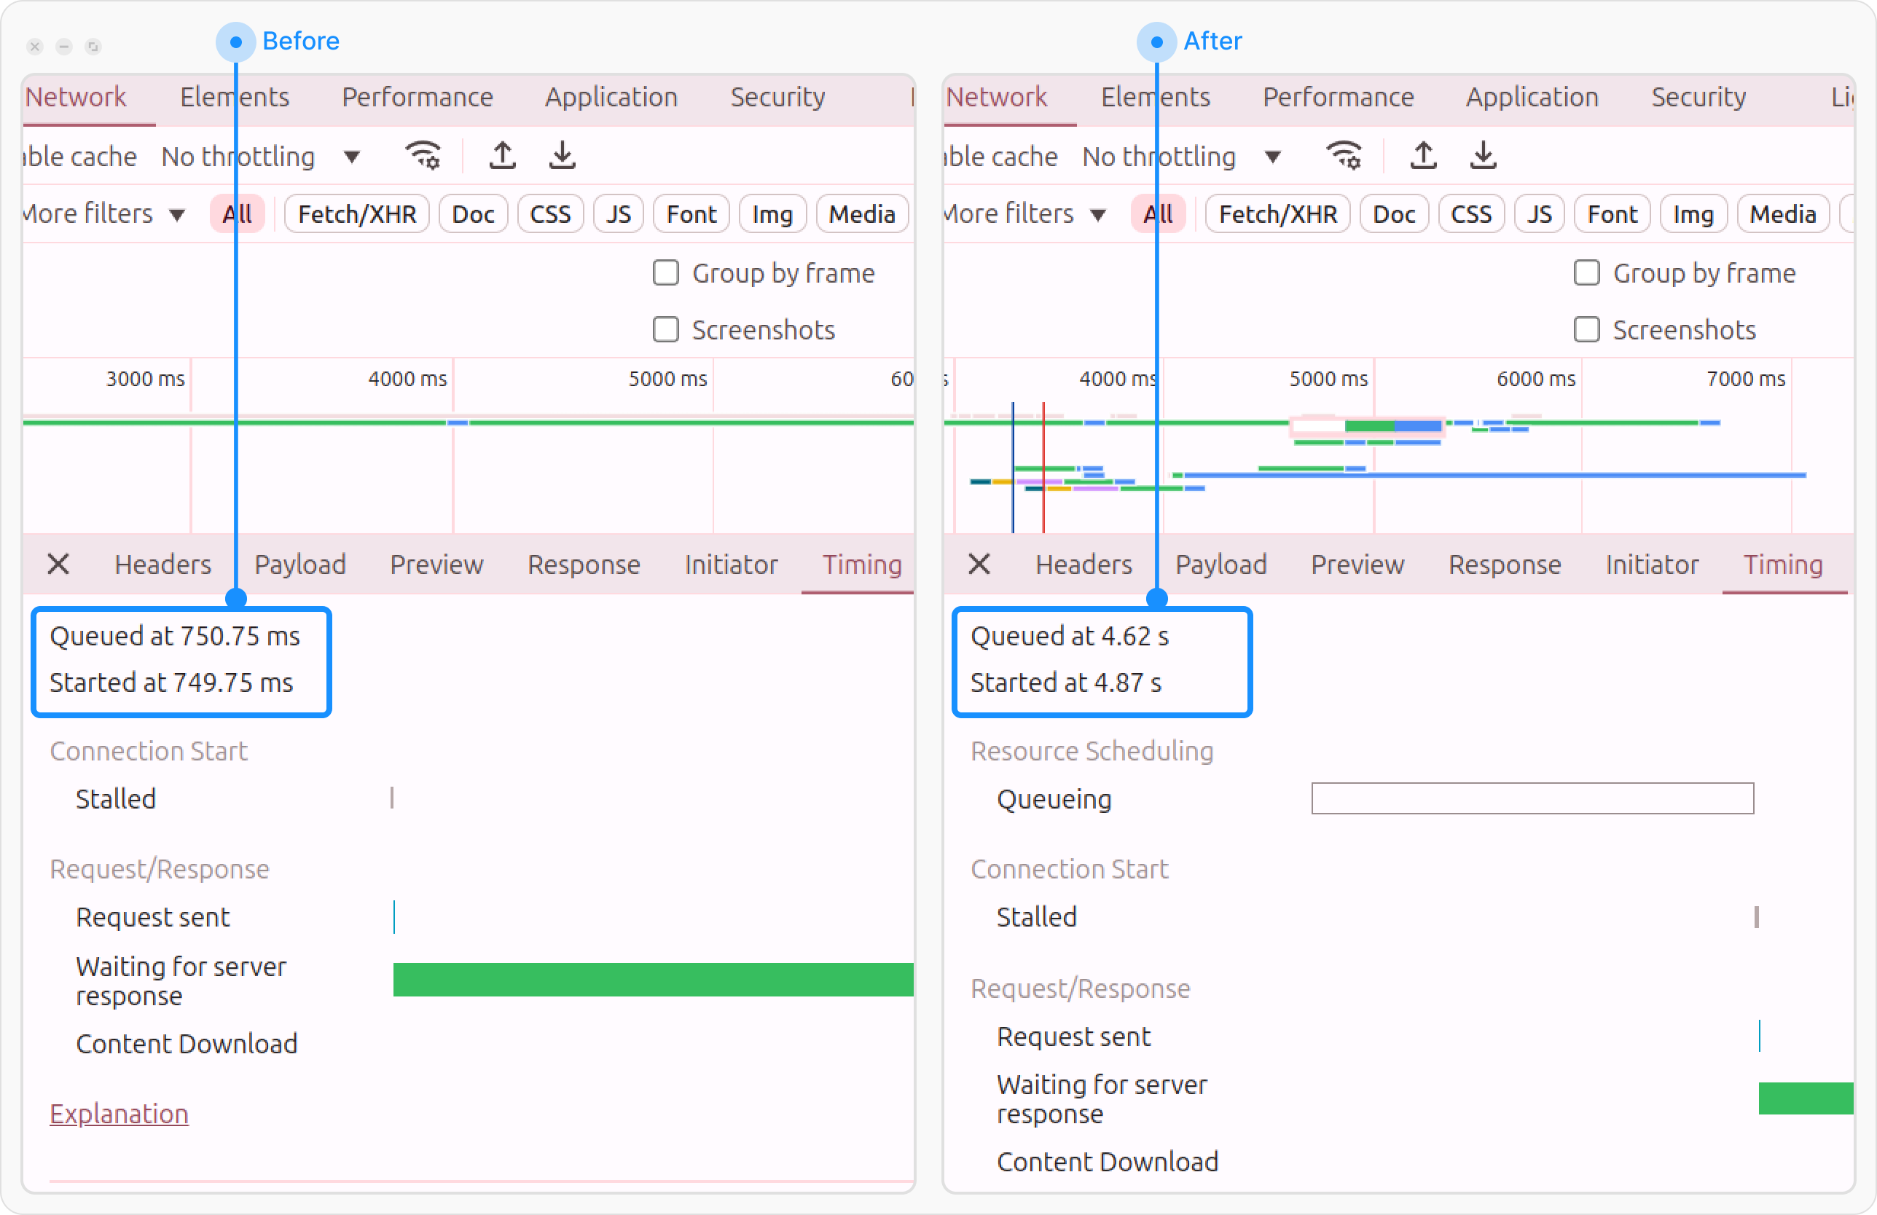This screenshot has height=1215, width=1877.
Task: Enable Group by frame in After panel
Action: tap(1586, 274)
